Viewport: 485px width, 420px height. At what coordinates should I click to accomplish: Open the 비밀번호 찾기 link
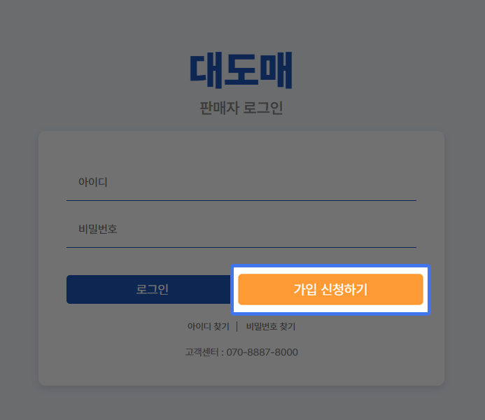click(271, 326)
